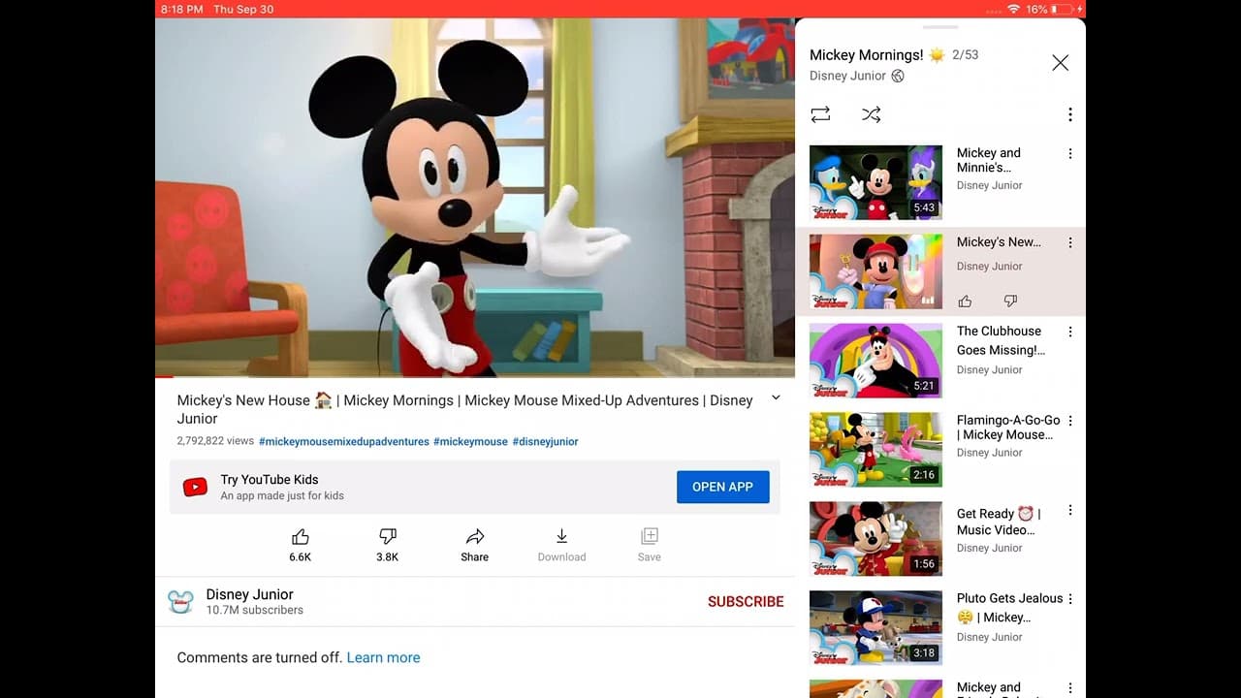Select the Flamingo-A-Go-Go title text
The image size is (1241, 698).
pos(1008,428)
